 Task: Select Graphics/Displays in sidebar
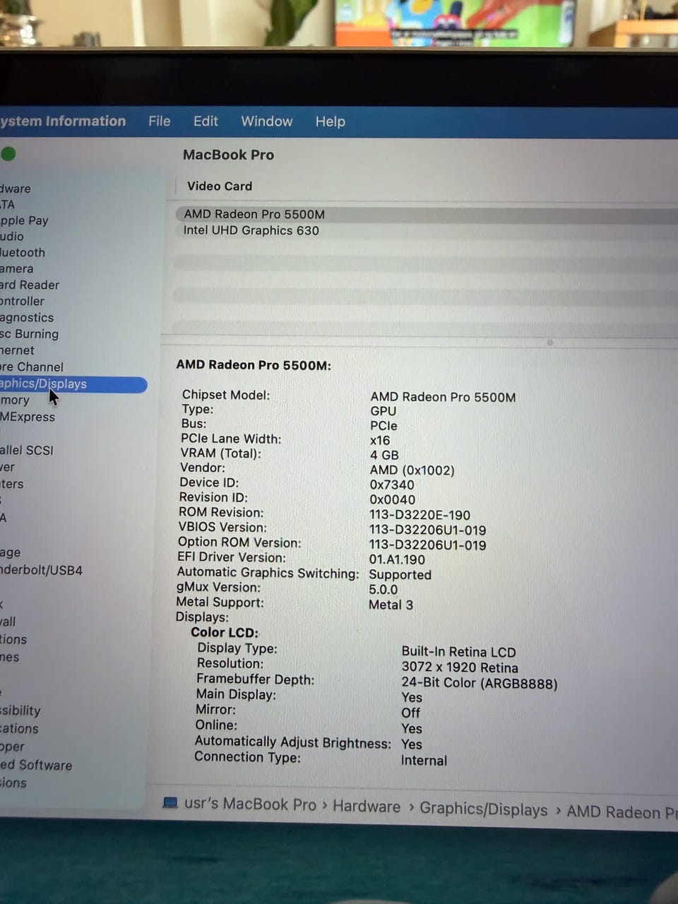(73, 384)
